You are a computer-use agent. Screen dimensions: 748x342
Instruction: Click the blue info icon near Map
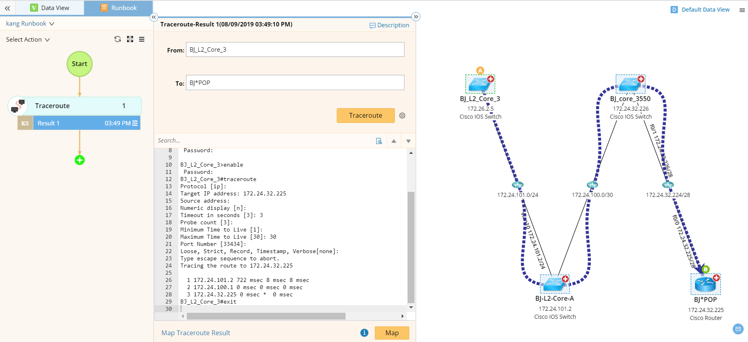364,333
